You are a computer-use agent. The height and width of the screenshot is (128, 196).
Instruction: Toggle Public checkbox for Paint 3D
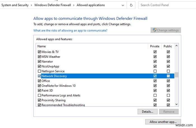coord(168,91)
